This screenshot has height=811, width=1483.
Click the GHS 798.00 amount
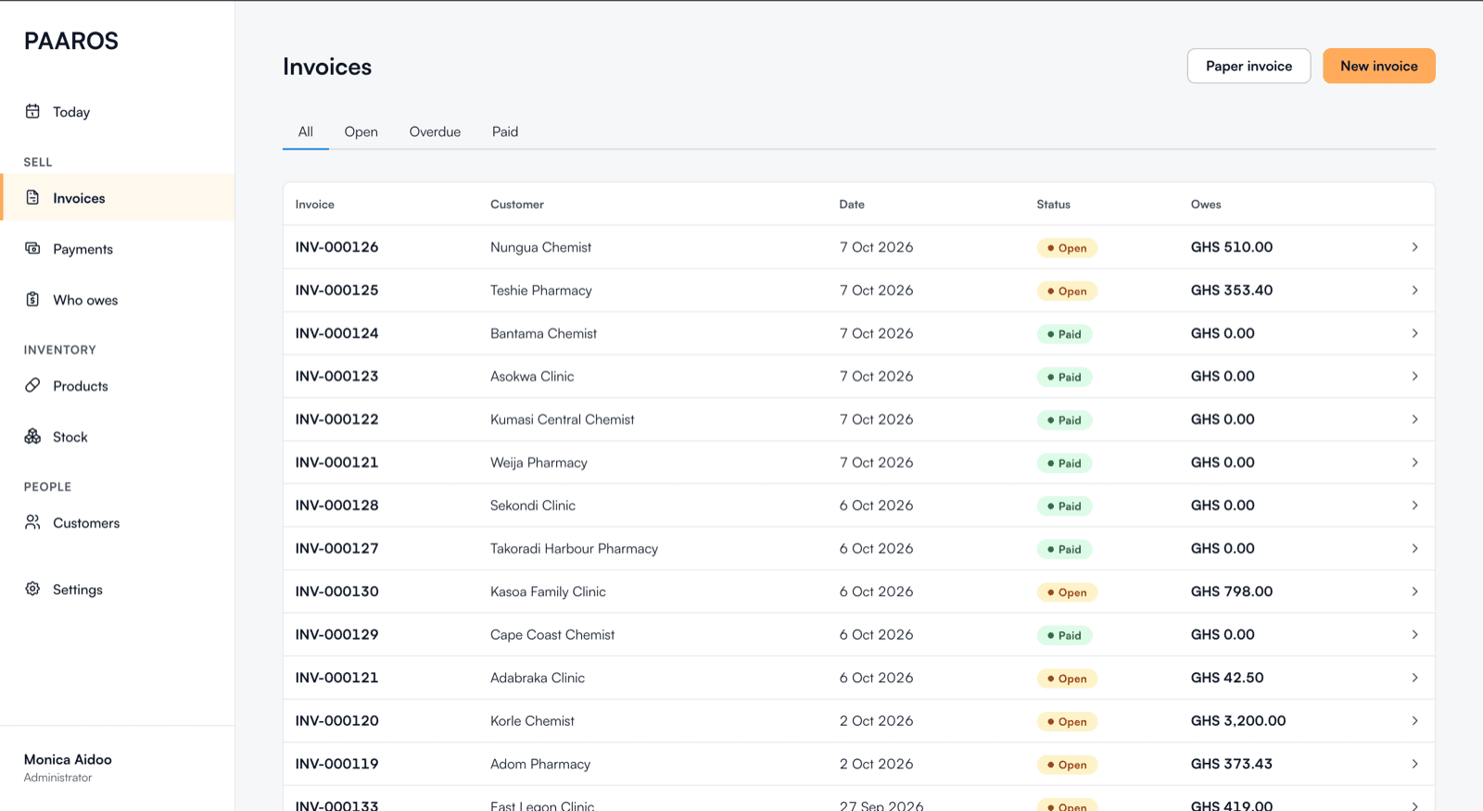click(1232, 592)
